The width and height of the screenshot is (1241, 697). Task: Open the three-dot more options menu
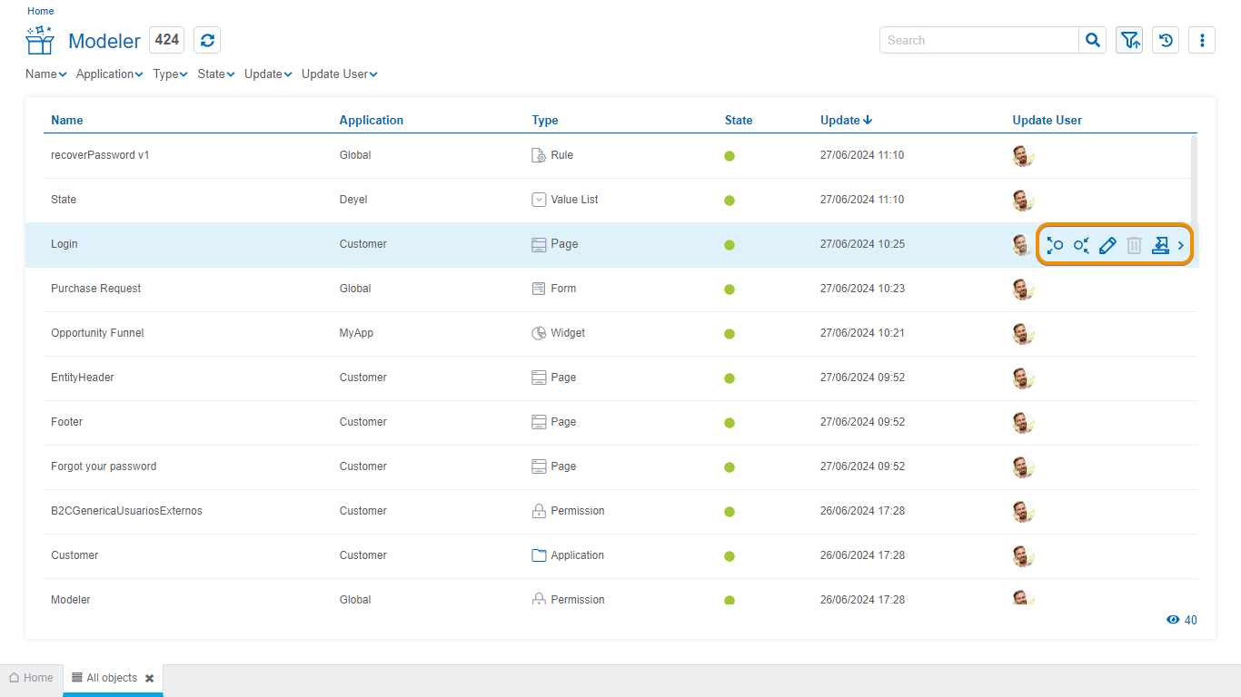(x=1202, y=40)
